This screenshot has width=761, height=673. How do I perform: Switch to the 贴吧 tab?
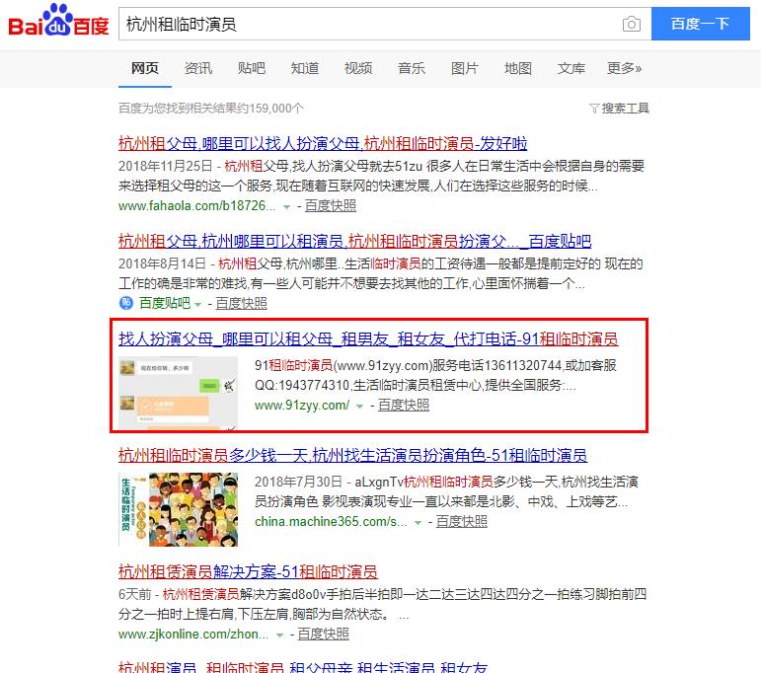coord(252,68)
